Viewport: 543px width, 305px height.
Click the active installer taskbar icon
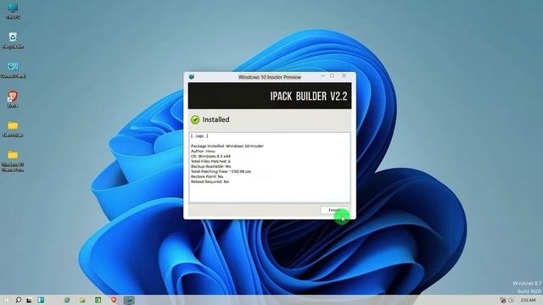(129, 300)
